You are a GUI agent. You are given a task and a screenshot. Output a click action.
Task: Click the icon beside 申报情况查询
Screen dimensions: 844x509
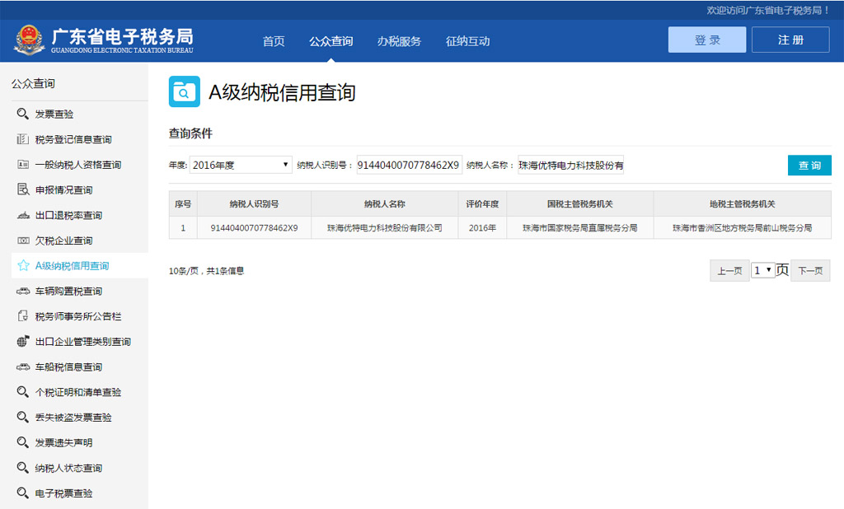coord(23,190)
